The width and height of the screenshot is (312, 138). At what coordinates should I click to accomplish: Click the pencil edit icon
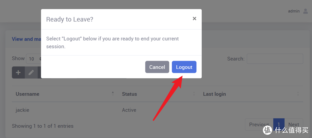tap(31, 73)
